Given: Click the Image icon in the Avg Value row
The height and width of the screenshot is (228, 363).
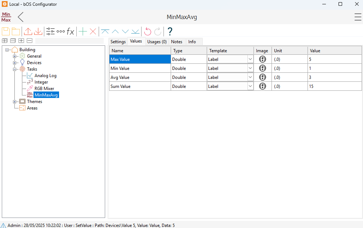Looking at the screenshot, I should (x=263, y=77).
